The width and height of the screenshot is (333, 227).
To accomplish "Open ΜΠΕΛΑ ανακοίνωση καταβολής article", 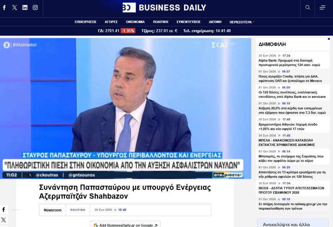I will pyautogui.click(x=287, y=142).
